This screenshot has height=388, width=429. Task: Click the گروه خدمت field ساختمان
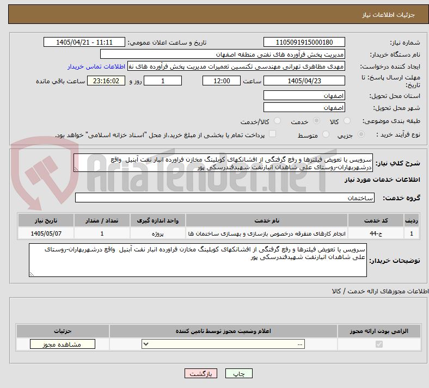[x=225, y=198]
